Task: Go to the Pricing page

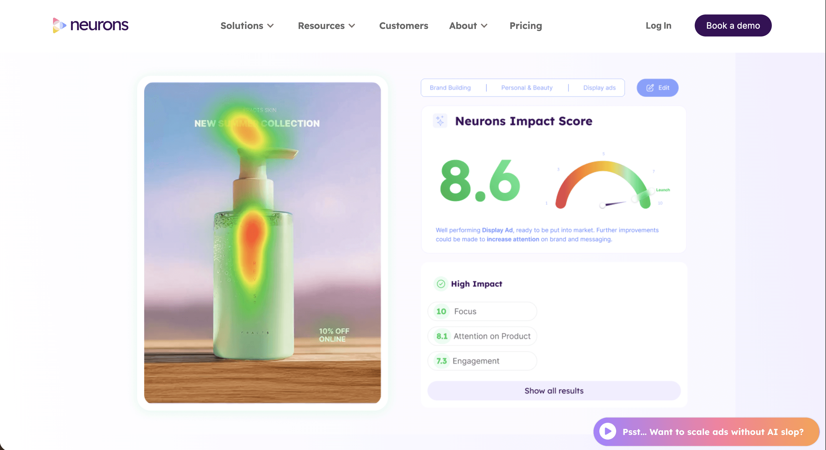Action: (x=525, y=25)
